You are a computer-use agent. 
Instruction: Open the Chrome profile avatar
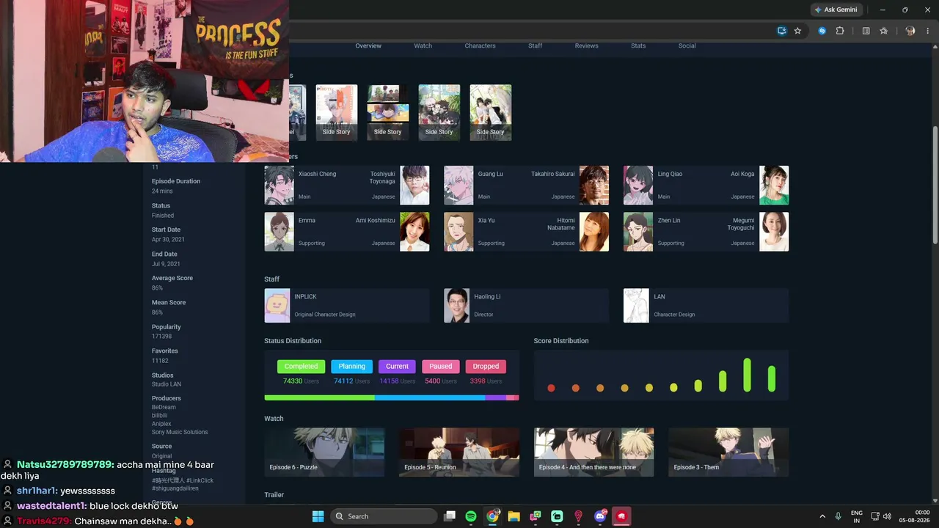(x=910, y=31)
